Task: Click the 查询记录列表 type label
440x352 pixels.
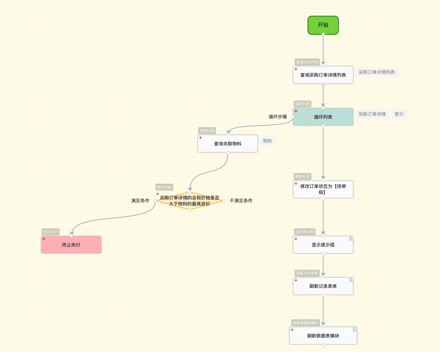Action: click(x=307, y=62)
